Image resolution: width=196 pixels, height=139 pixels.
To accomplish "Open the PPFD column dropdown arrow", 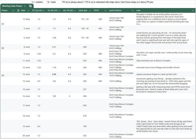I will [105, 11].
